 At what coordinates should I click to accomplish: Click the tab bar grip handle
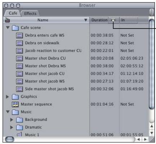tap(152, 12)
